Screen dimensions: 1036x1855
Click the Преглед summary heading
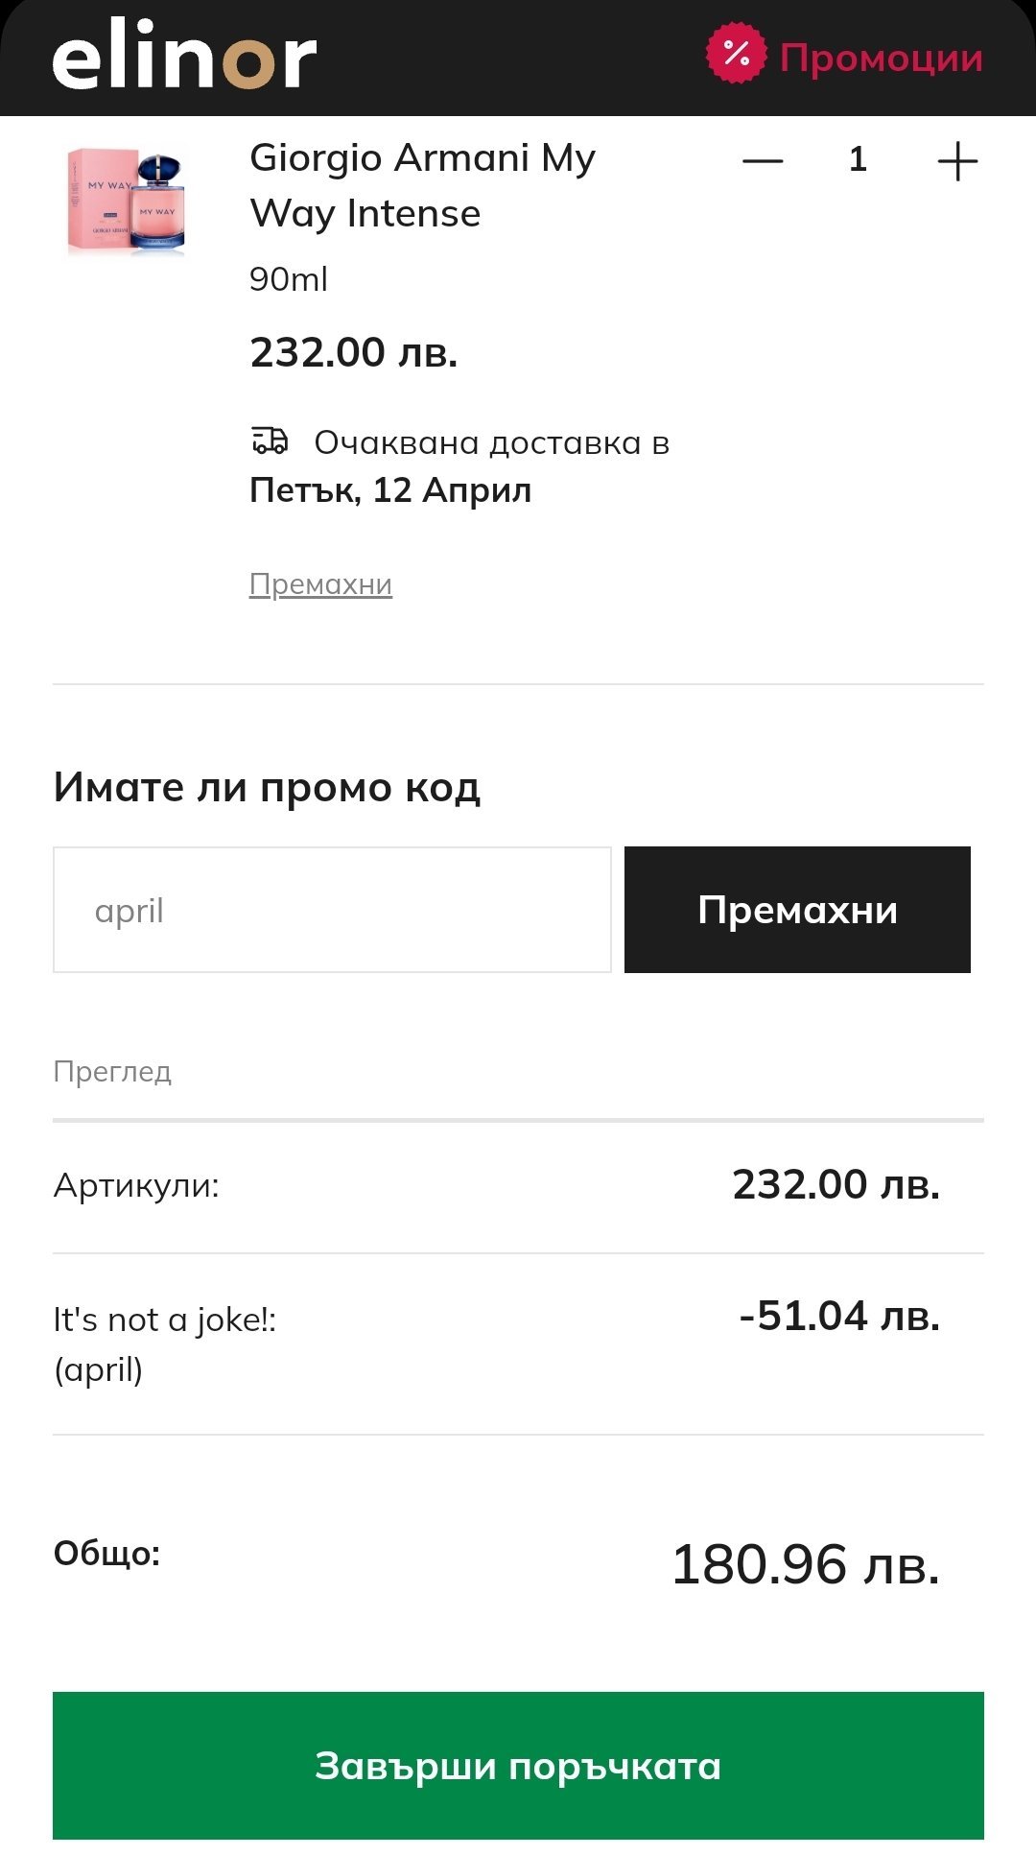[112, 1071]
